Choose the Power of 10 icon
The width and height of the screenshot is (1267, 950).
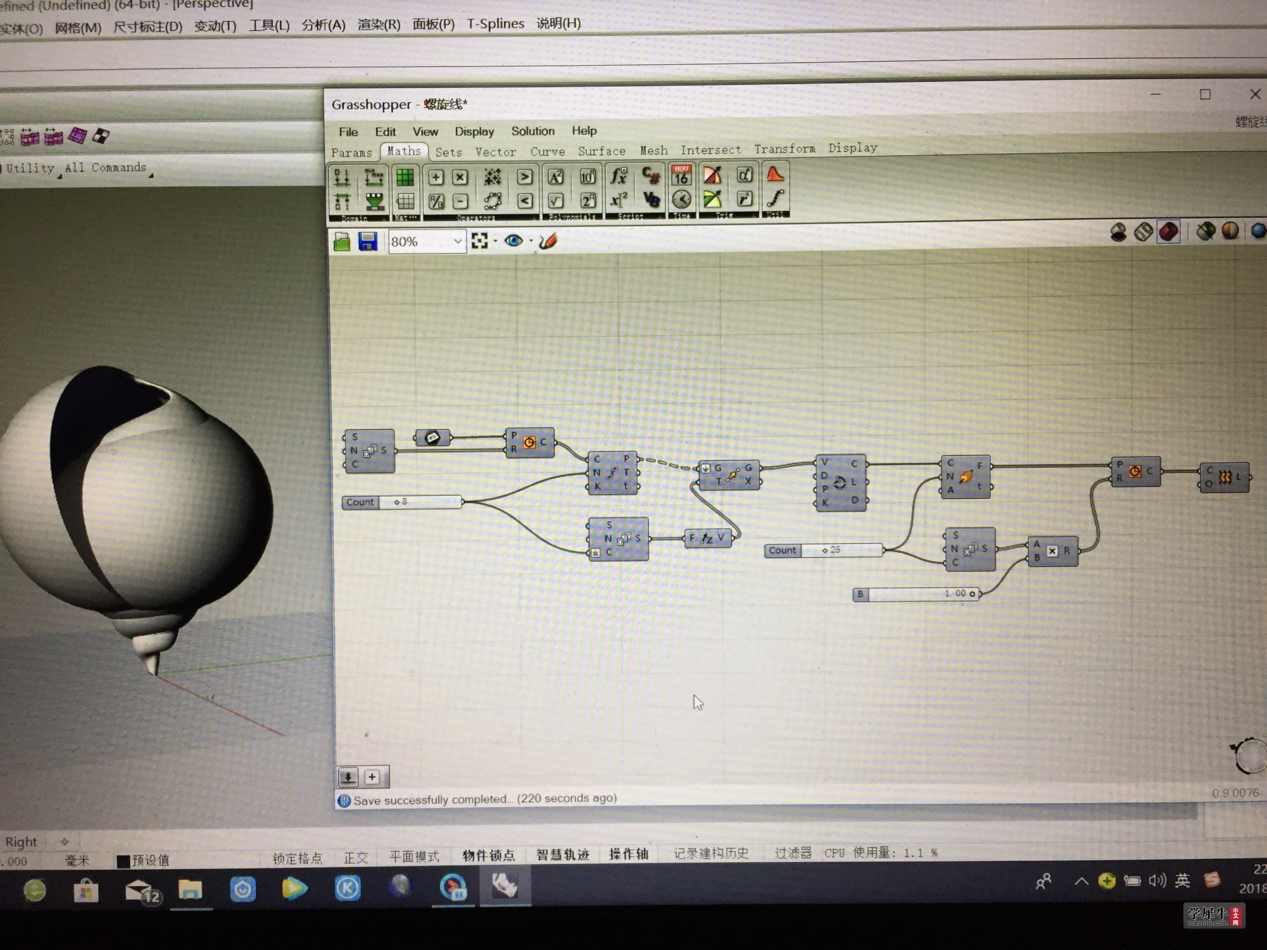coord(588,176)
